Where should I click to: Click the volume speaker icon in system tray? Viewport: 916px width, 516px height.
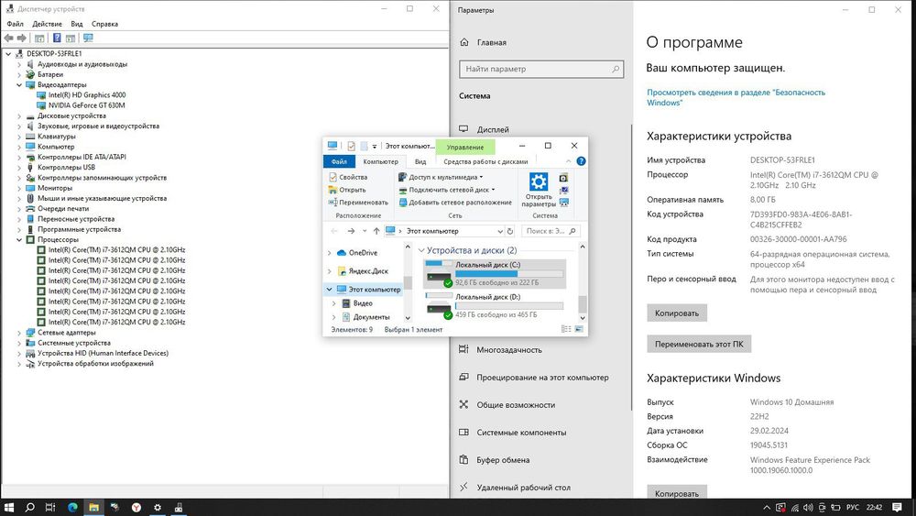[x=808, y=507]
